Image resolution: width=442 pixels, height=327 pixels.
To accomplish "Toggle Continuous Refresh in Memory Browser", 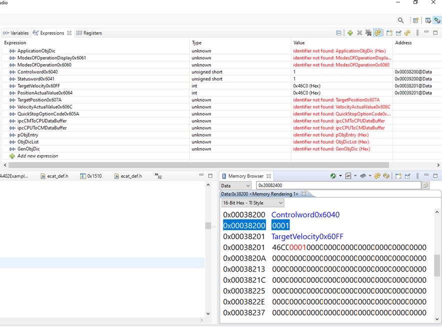I will (377, 176).
